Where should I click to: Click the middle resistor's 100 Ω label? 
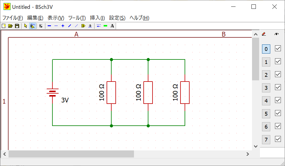[x=138, y=92]
